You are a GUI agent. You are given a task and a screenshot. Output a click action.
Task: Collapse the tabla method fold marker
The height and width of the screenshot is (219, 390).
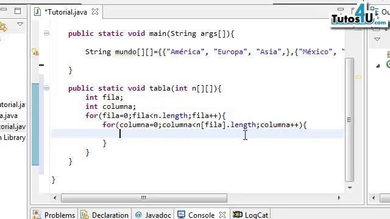46,88
